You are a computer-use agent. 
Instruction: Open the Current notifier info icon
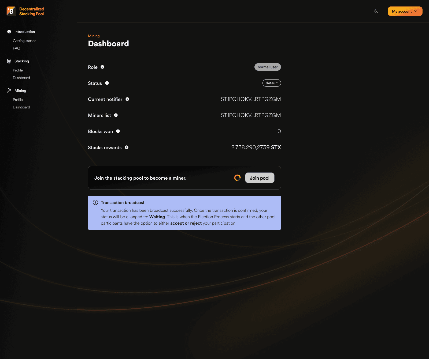(127, 99)
